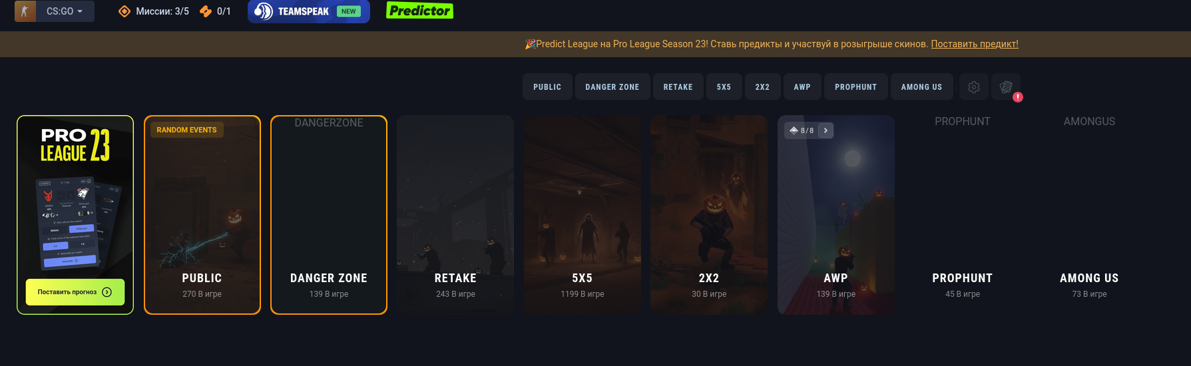Expand the CS:GO game dropdown

(65, 11)
